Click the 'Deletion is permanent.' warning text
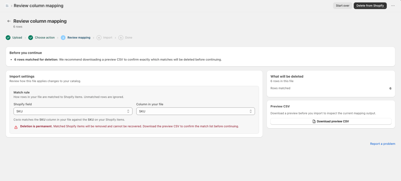This screenshot has width=401, height=181. point(36,126)
